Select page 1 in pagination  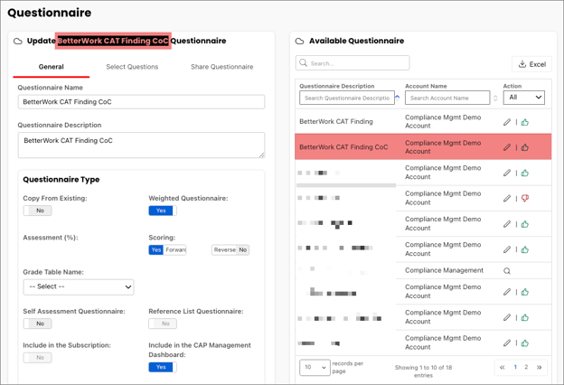coord(515,367)
